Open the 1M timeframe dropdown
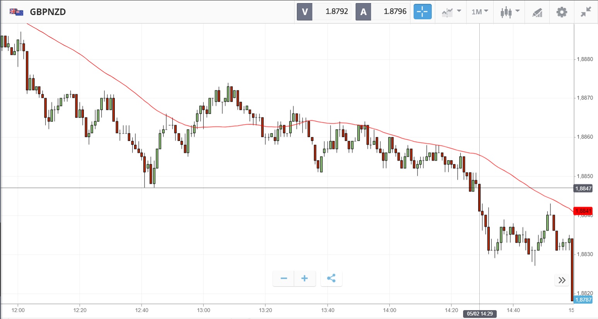598x319 pixels. (x=480, y=12)
